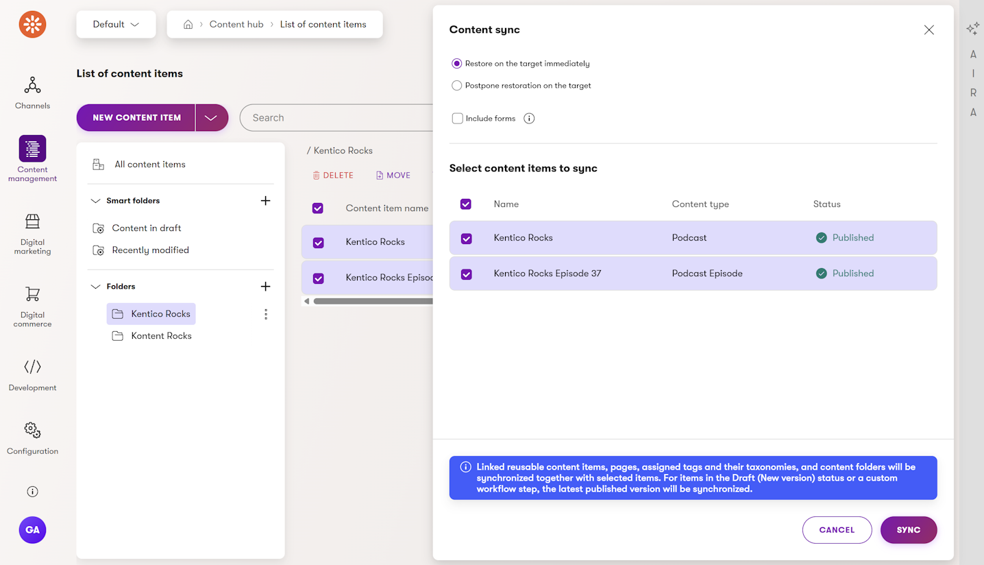Image resolution: width=984 pixels, height=565 pixels.
Task: Enable the Include forms checkbox
Action: pos(458,119)
